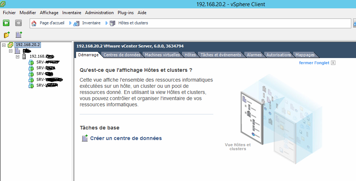The image size is (356, 181).
Task: Open dropdown arrow before Hôtes et clusters
Action: click(x=106, y=23)
